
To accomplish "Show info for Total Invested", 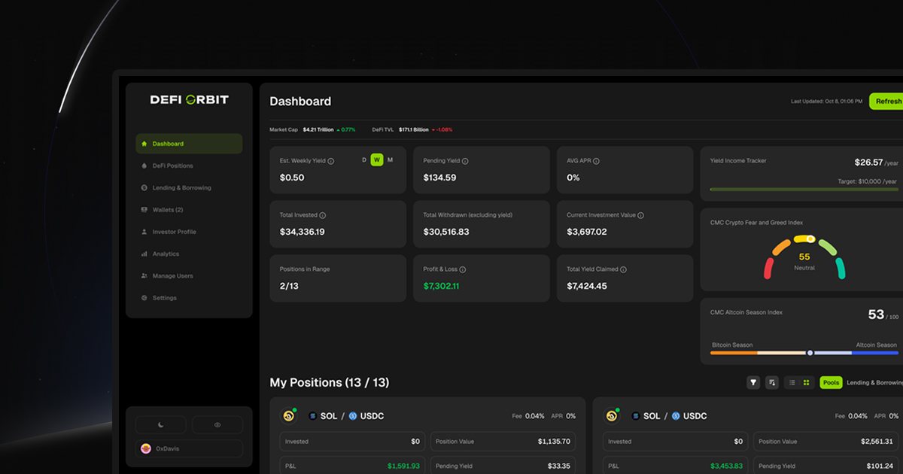I will pyautogui.click(x=323, y=215).
